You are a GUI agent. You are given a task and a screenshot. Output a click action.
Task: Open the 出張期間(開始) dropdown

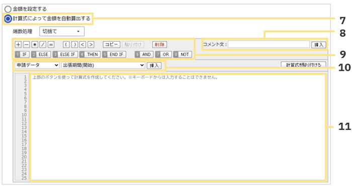click(x=103, y=65)
